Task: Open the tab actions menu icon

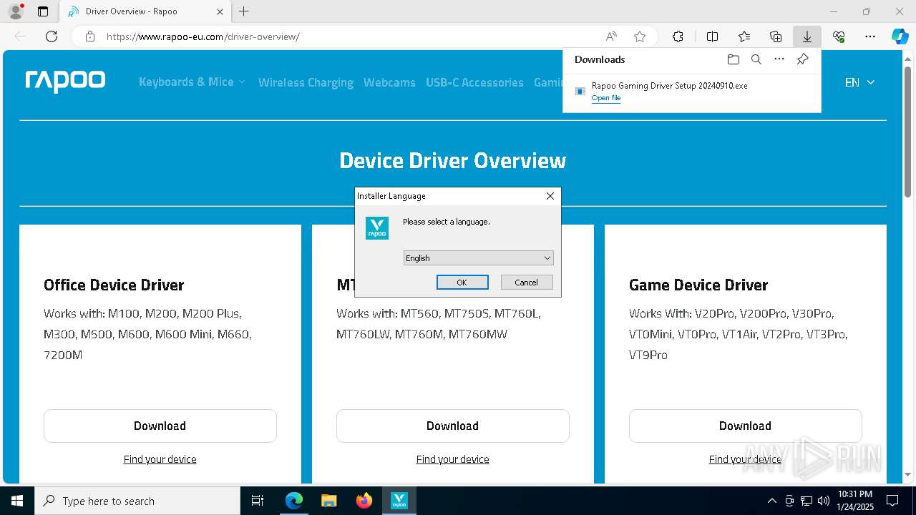Action: tap(43, 11)
